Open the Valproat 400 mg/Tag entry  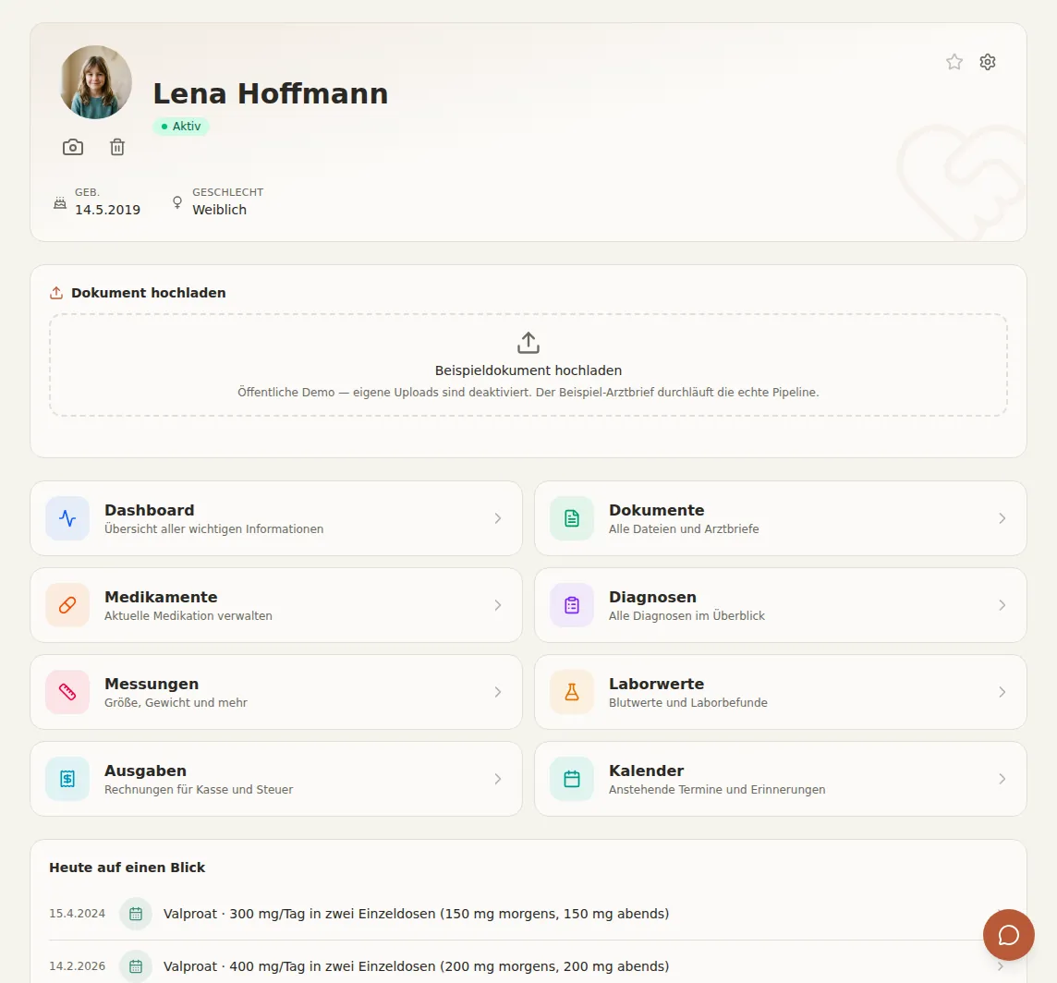[x=528, y=966]
